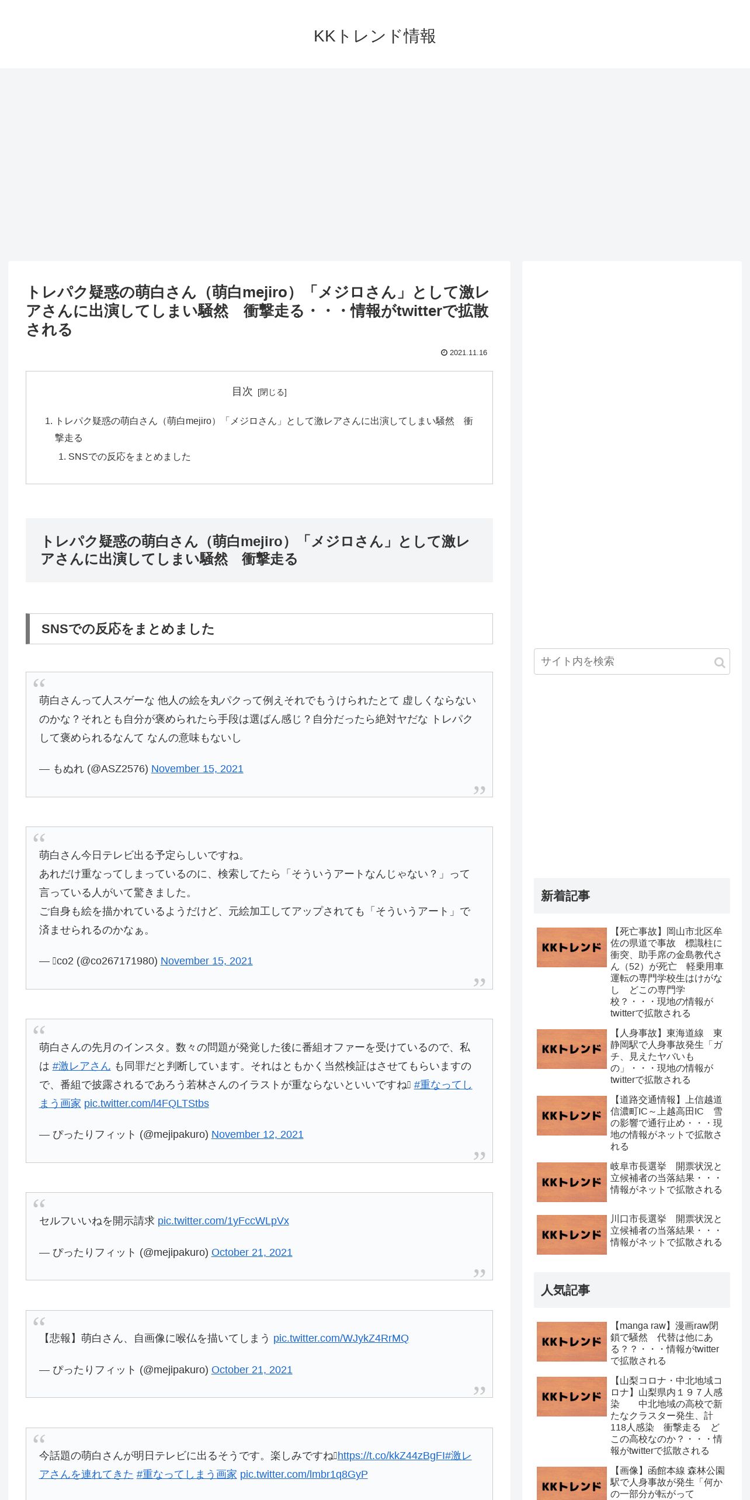Click the main article title トレパク疑惑の萌白さん
Image resolution: width=750 pixels, height=1500 pixels.
click(258, 311)
